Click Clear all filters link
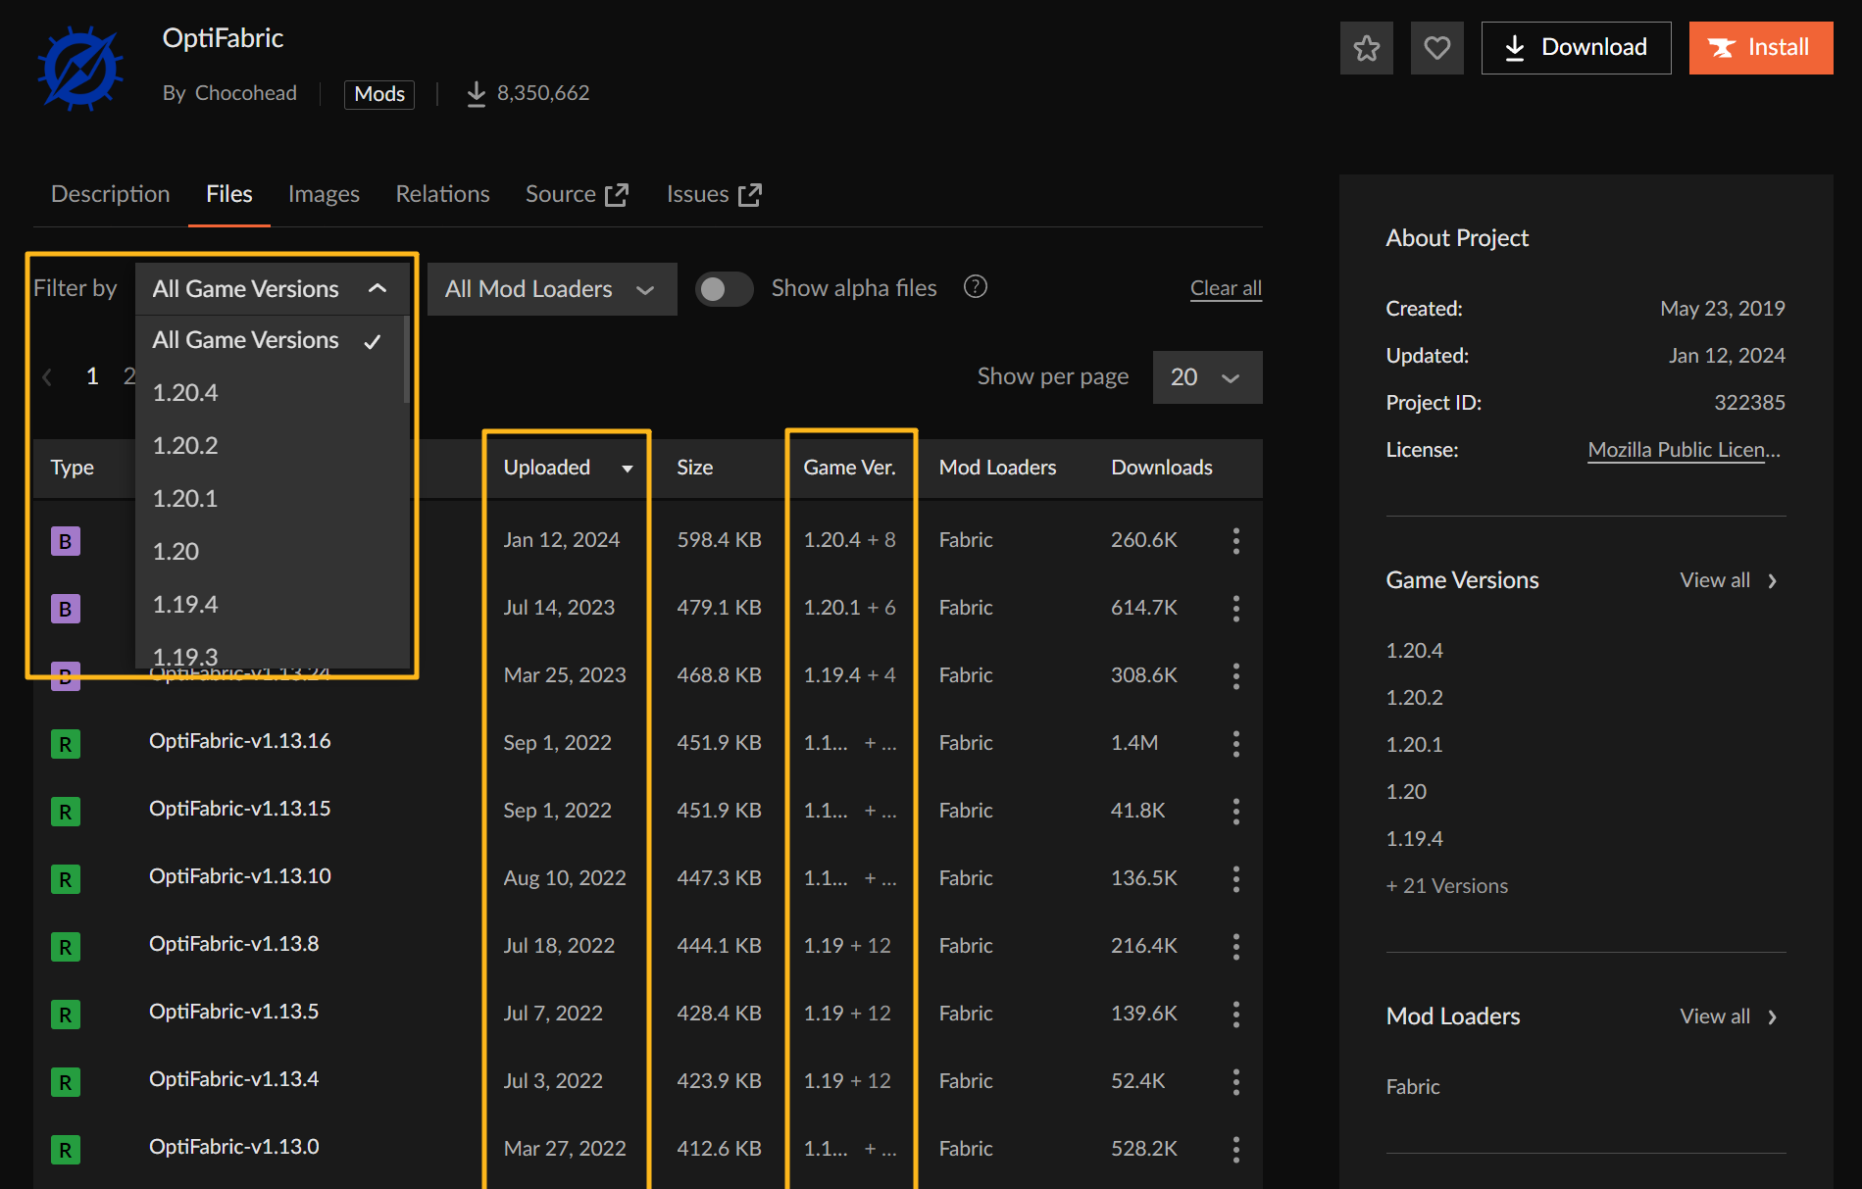 (x=1226, y=288)
